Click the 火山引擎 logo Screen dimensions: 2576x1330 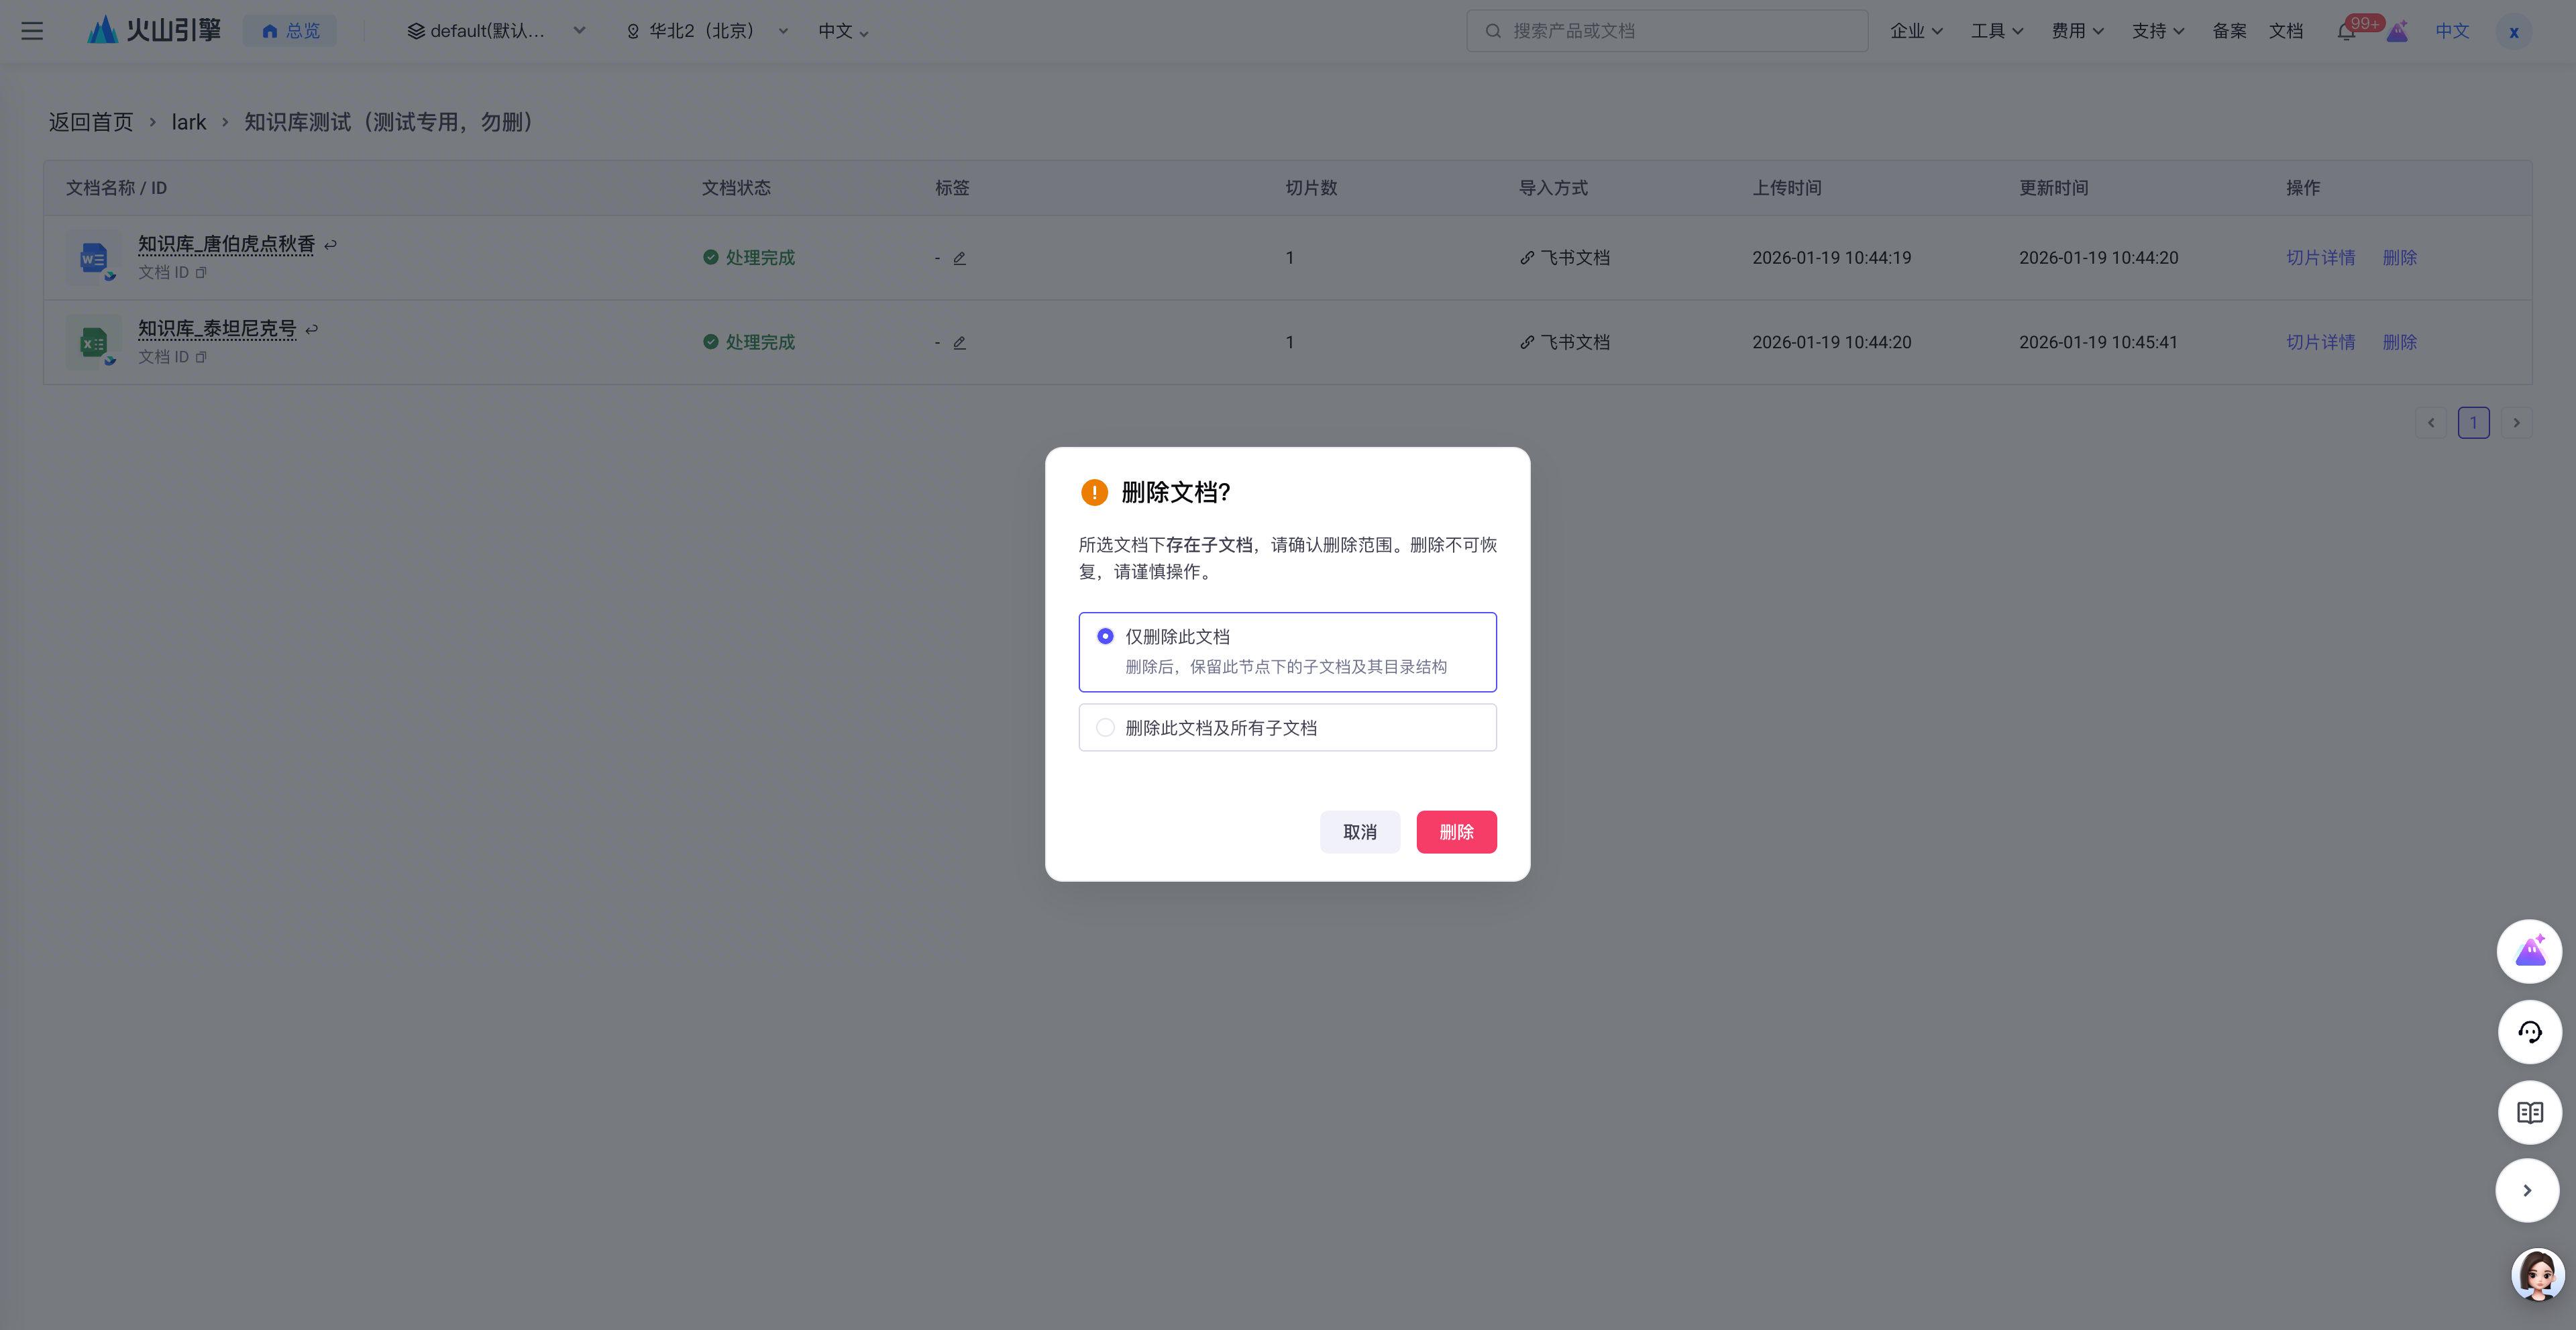pos(154,30)
